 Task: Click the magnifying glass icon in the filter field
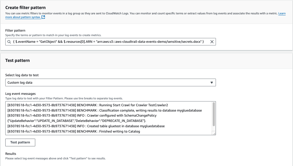pyautogui.click(x=9, y=41)
